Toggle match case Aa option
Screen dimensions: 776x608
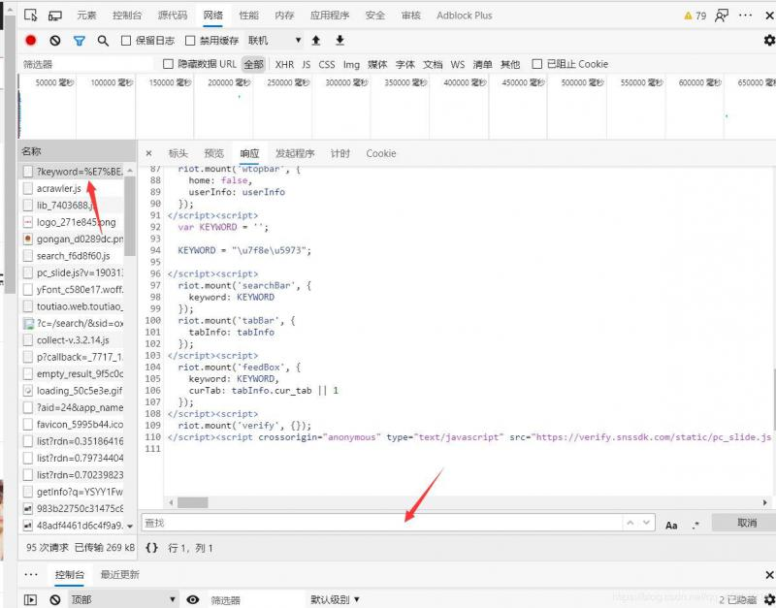671,526
